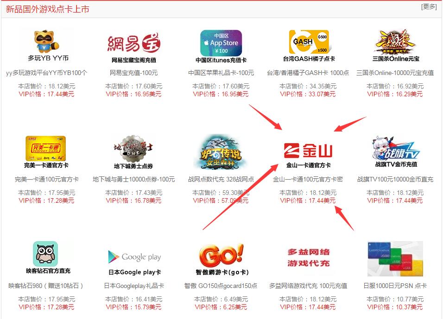Click VIP价格：6.25美元 text

tap(221, 307)
